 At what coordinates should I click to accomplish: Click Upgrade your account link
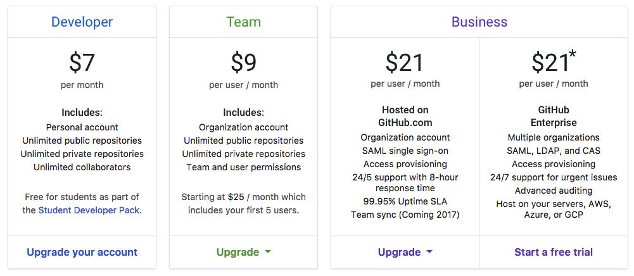82,252
